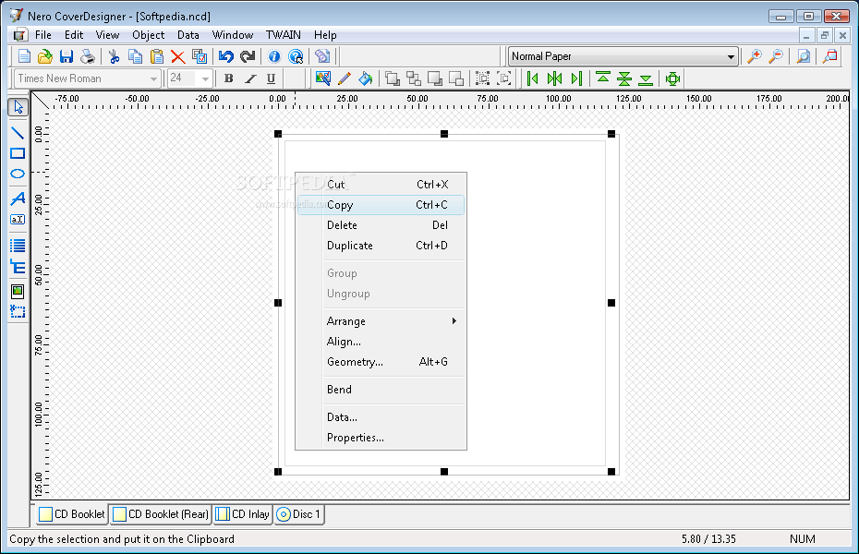Open the File menu
This screenshot has width=859, height=554.
[x=43, y=35]
